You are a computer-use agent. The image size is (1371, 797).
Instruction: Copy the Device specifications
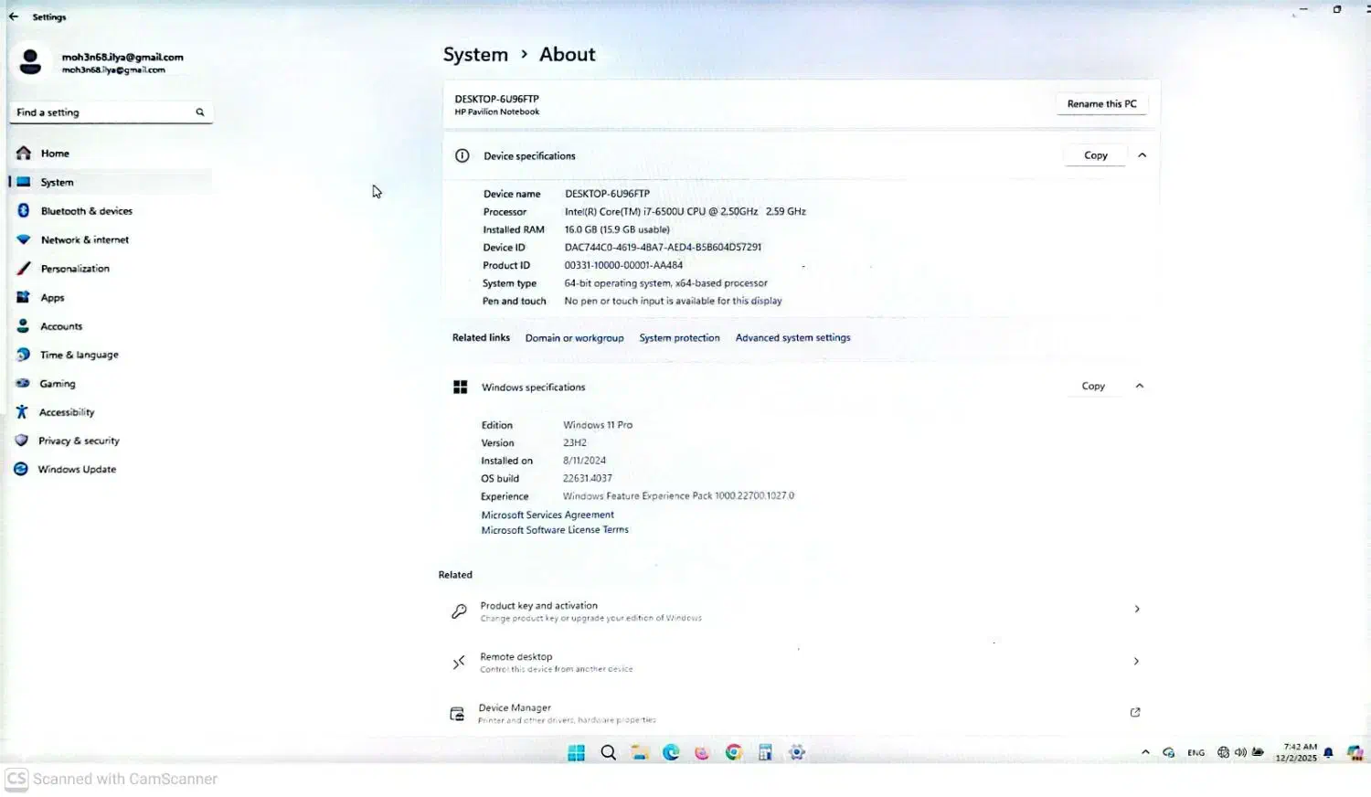tap(1095, 155)
